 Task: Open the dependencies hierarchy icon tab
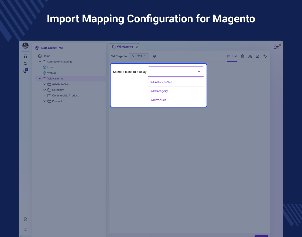250,56
